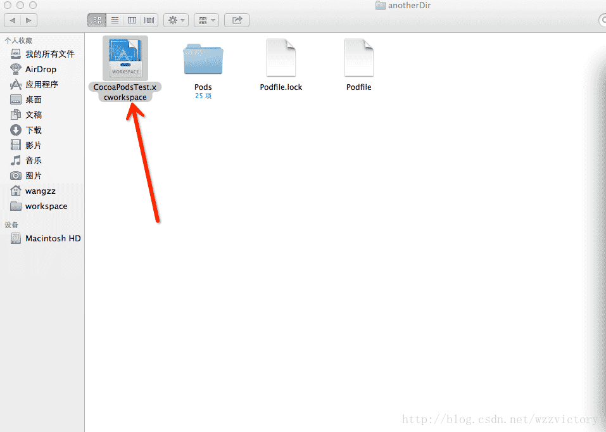Open 音乐 in the sidebar
The height and width of the screenshot is (432, 606).
tap(42, 160)
